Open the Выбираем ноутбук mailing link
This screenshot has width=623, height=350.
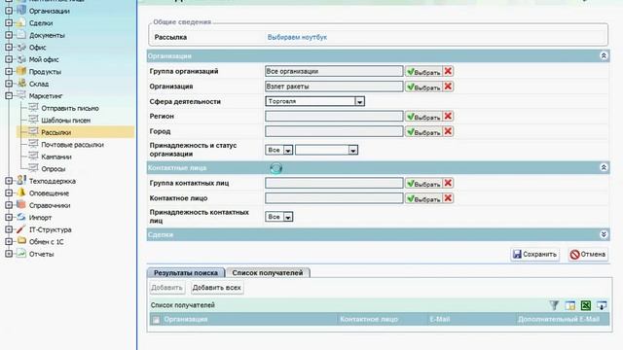[x=297, y=37]
